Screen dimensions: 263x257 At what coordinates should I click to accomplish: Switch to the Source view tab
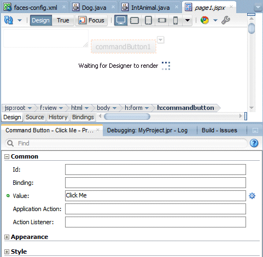coord(35,117)
